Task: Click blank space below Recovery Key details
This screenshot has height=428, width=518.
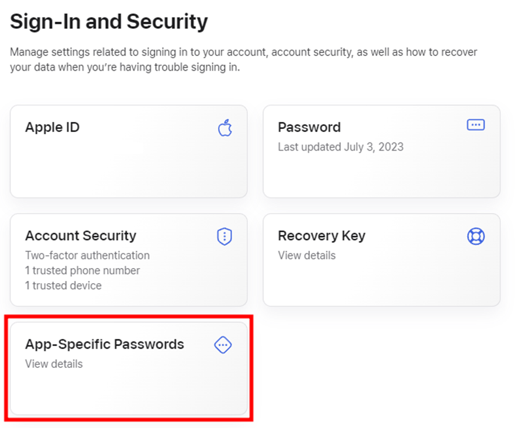Action: pyautogui.click(x=381, y=283)
